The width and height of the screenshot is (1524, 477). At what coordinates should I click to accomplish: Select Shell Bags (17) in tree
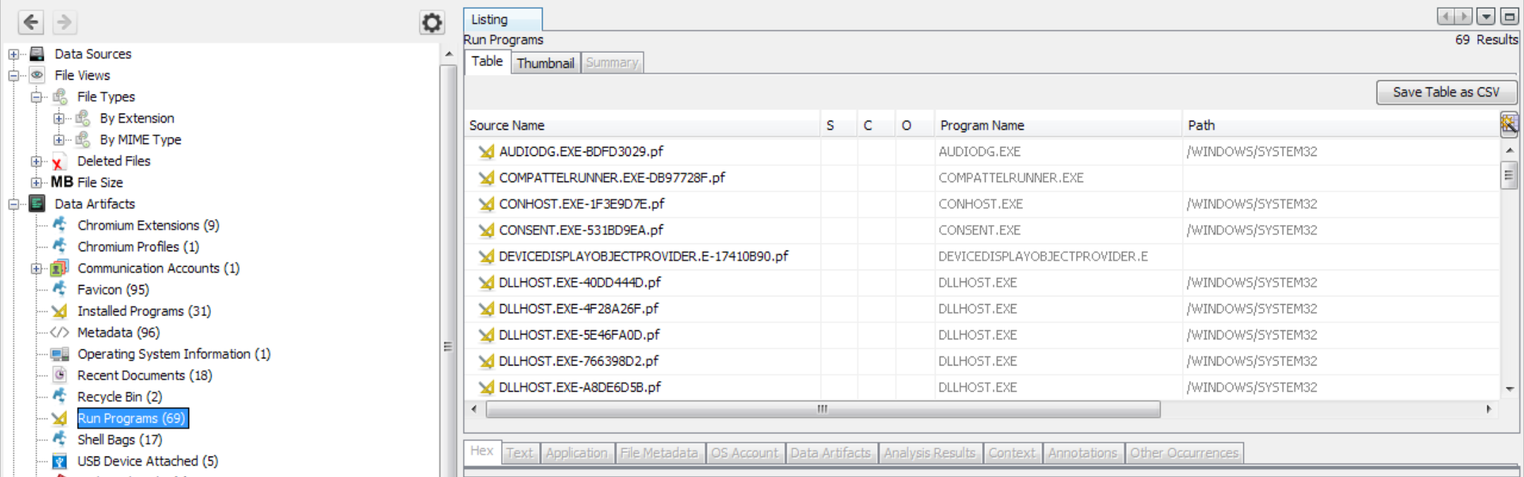point(119,440)
